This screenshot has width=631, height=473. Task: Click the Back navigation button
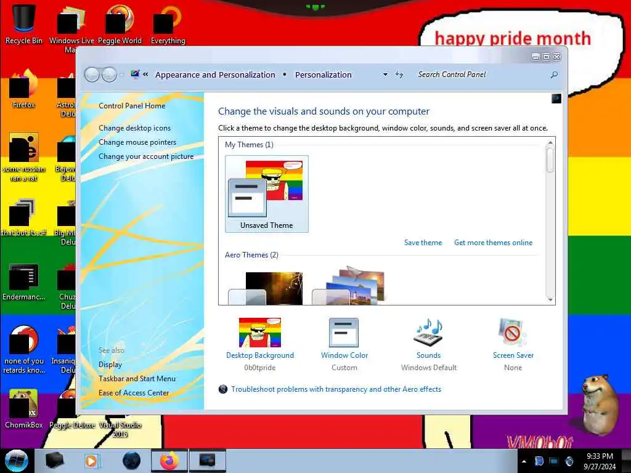pyautogui.click(x=92, y=75)
